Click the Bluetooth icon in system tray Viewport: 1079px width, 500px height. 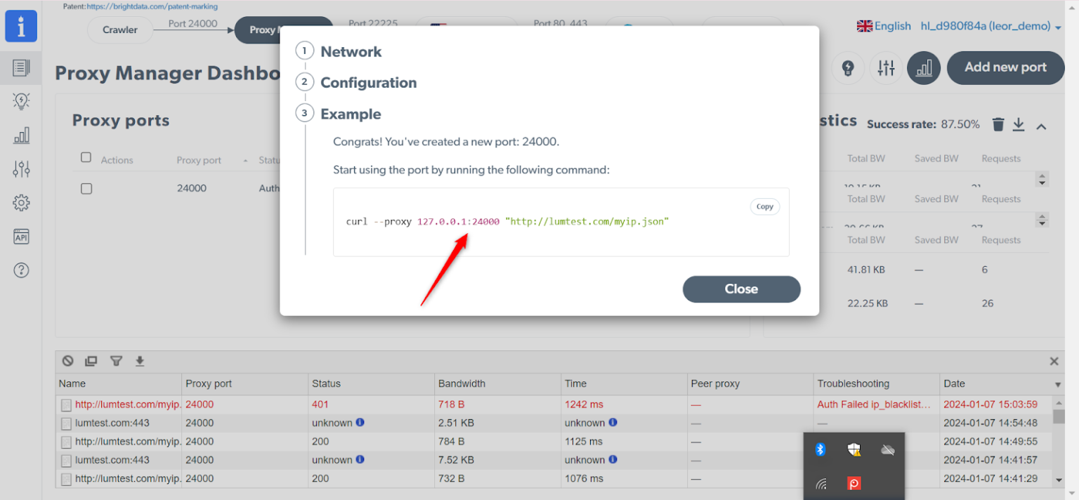coord(820,449)
